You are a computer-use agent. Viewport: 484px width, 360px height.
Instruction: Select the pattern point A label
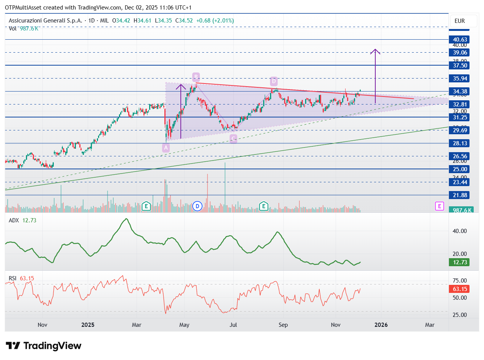pos(166,148)
